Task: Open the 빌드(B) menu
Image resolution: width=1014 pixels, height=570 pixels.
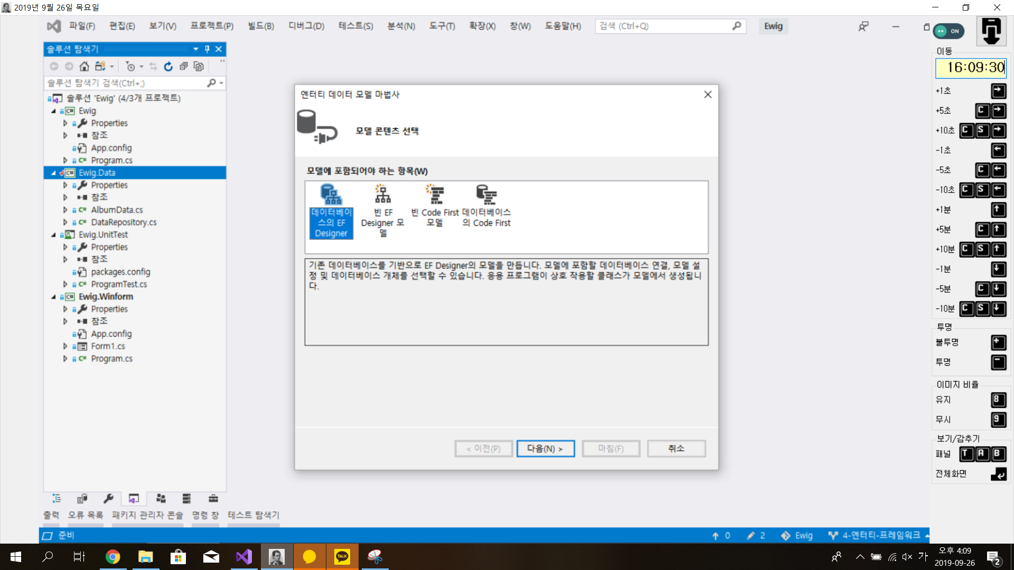Action: pos(261,26)
